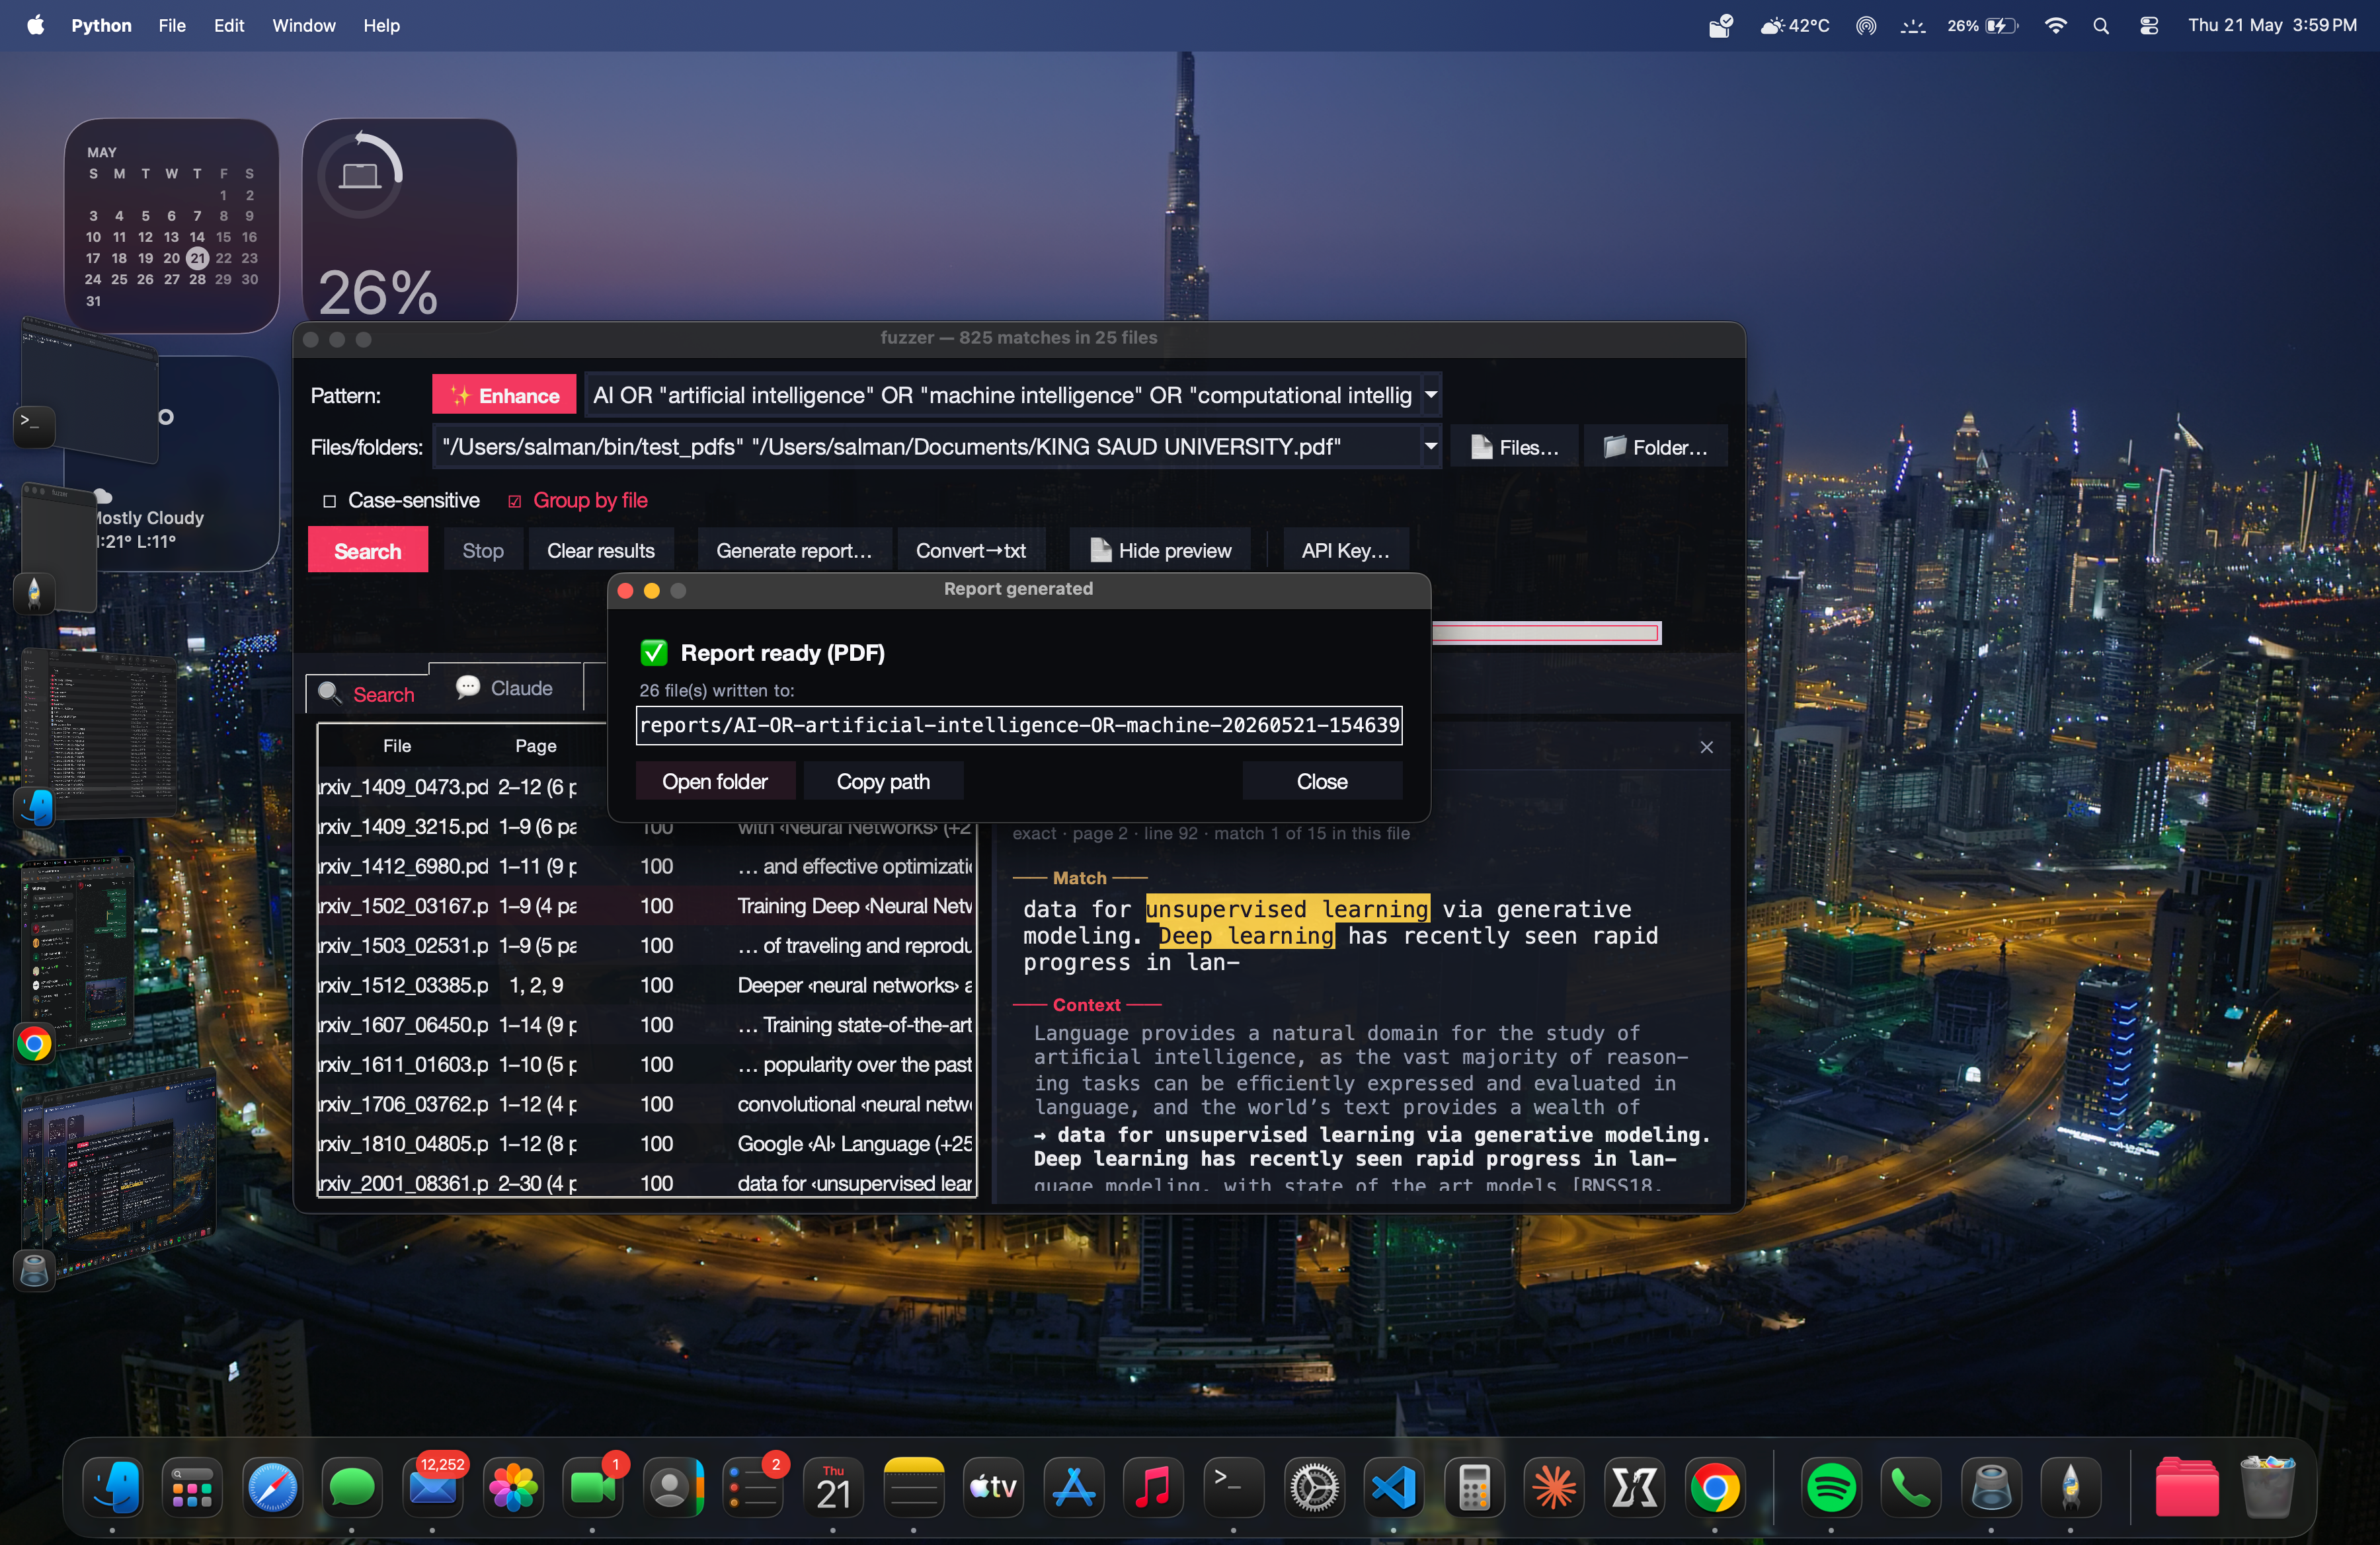Click Convert→txt button
Screen dimensions: 2380x1545
tap(971, 550)
